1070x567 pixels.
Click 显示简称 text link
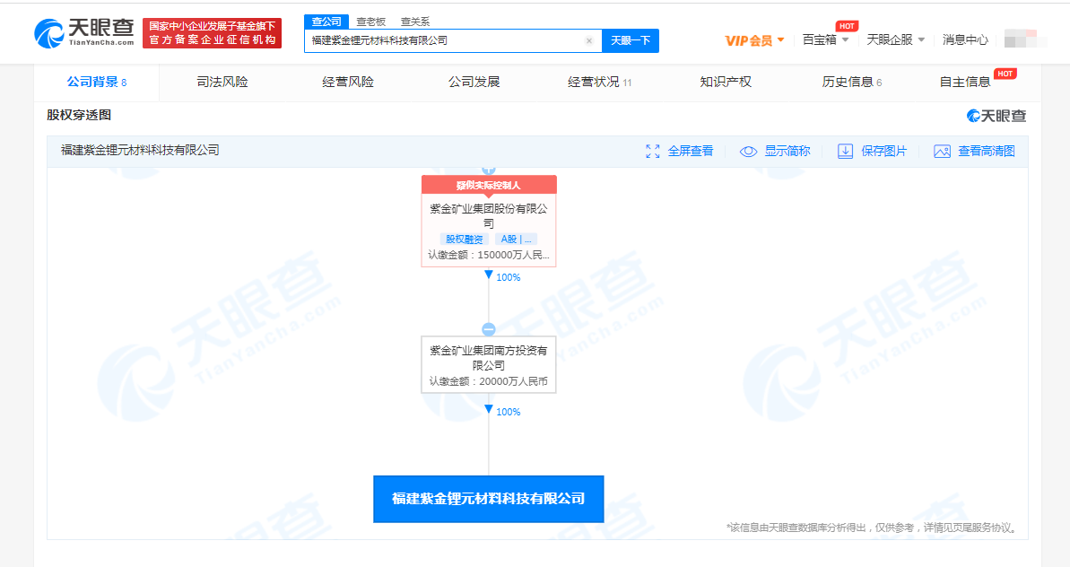coord(787,152)
